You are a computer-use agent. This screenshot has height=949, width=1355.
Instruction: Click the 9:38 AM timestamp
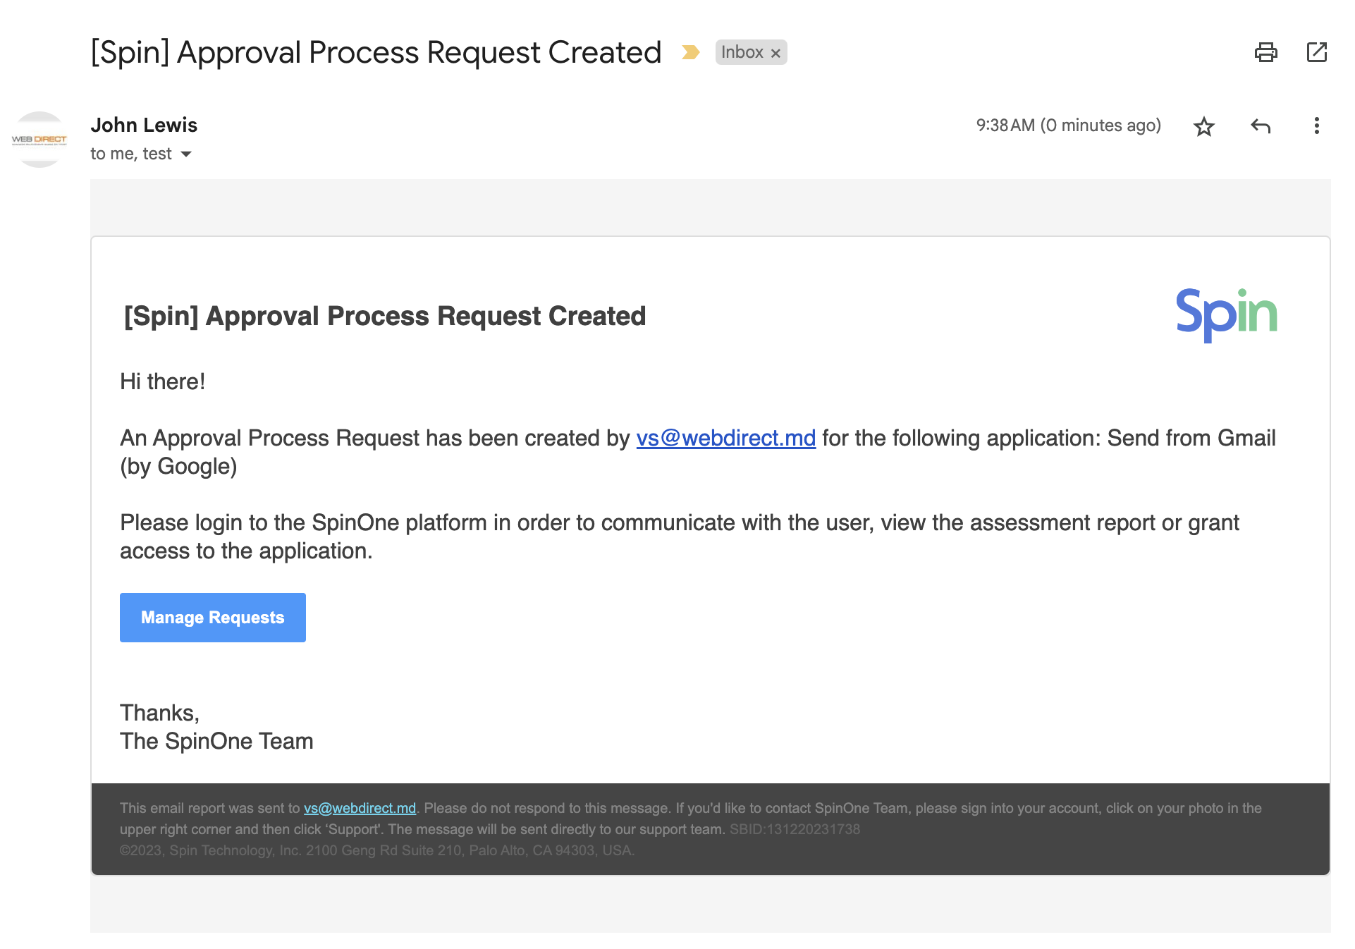[x=1067, y=125]
